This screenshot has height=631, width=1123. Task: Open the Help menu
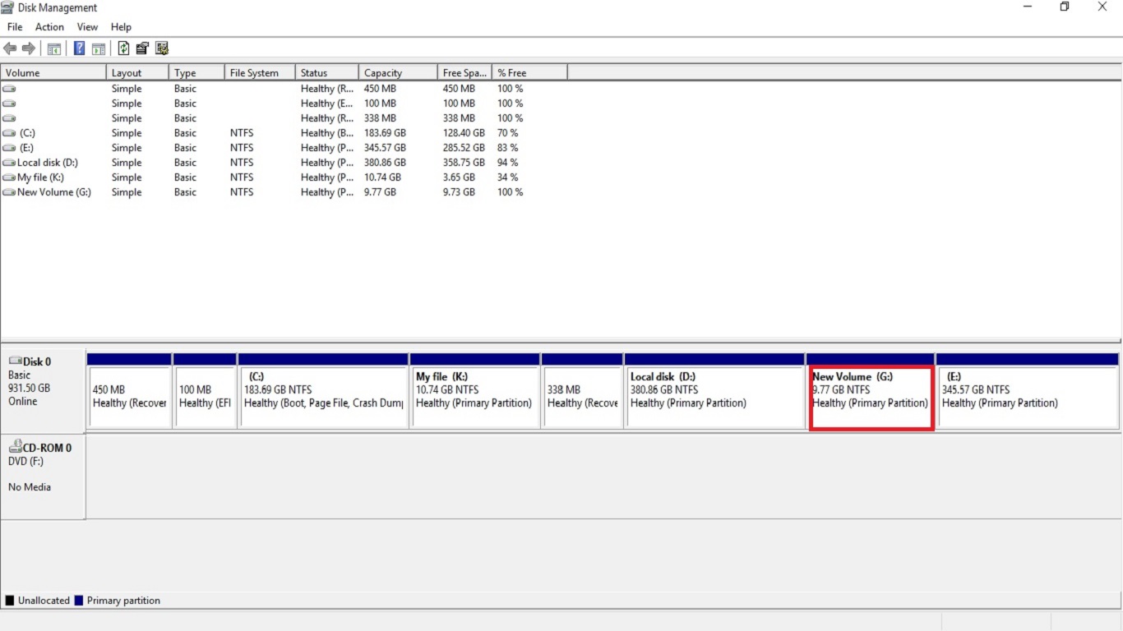click(x=121, y=27)
